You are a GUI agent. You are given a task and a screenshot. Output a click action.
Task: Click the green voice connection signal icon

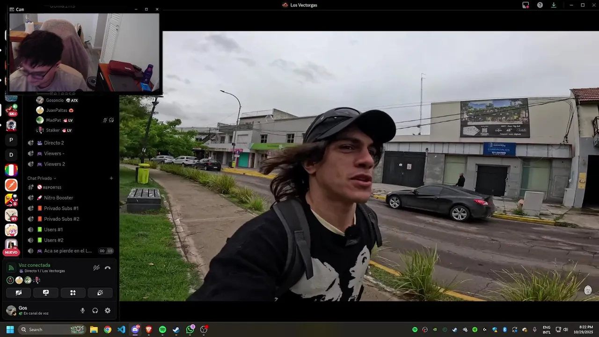coord(11,268)
